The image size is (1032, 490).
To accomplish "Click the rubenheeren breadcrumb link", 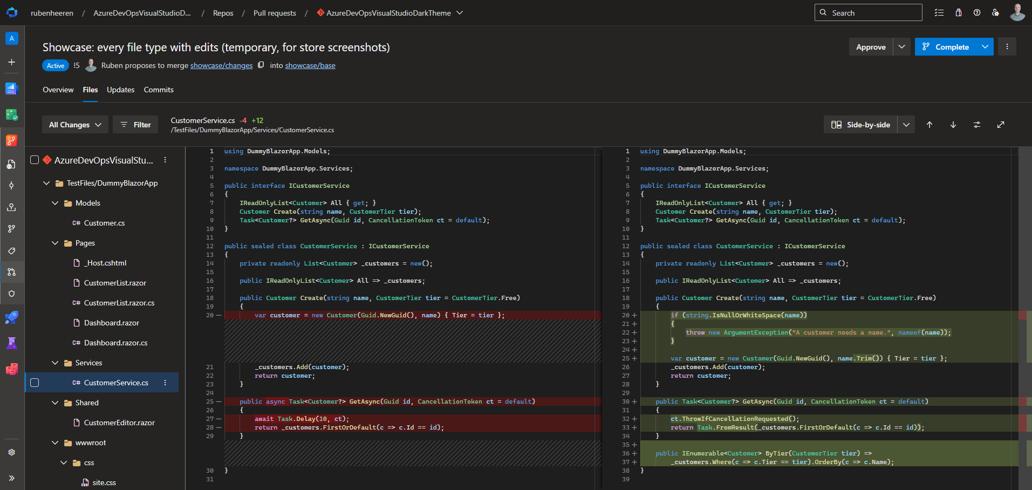I will click(52, 13).
